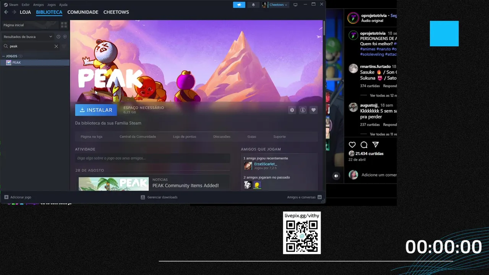This screenshot has width=489, height=275.
Task: Open the Exibir menu
Action: coord(26,5)
